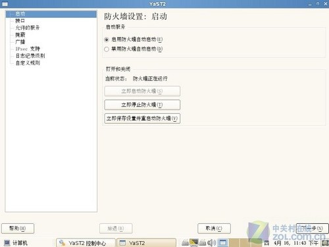329x247 pixels.
Task: Click the computer icon beside 计算机
Action: click(x=7, y=243)
